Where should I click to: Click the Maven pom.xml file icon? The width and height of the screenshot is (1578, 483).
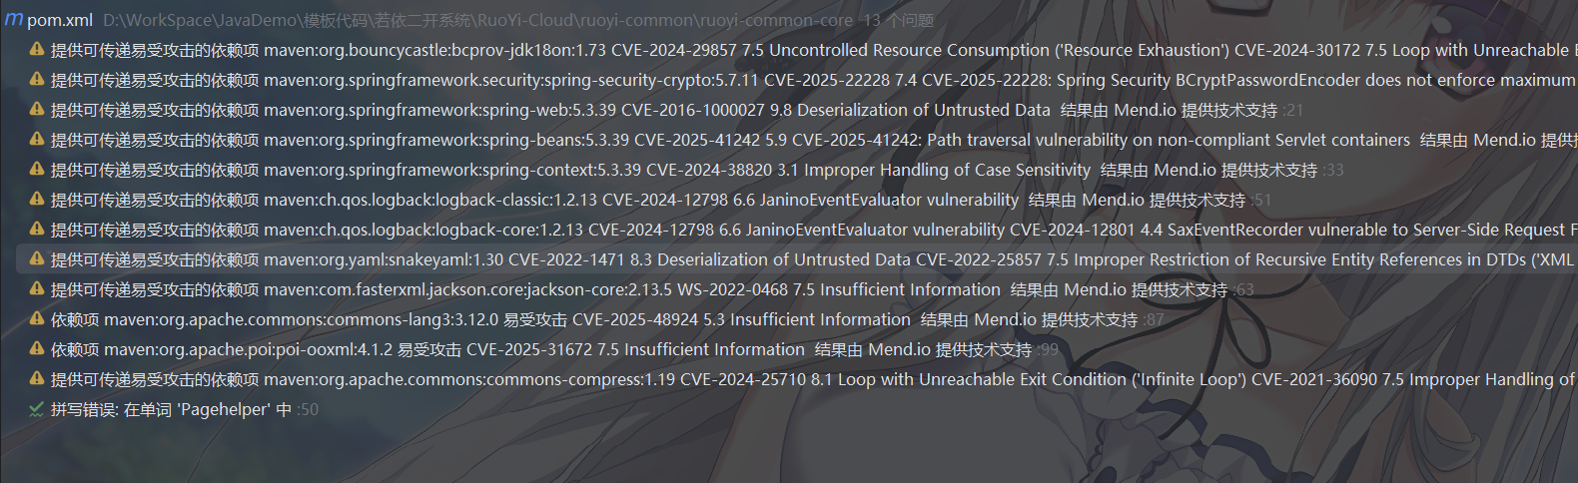(x=14, y=19)
